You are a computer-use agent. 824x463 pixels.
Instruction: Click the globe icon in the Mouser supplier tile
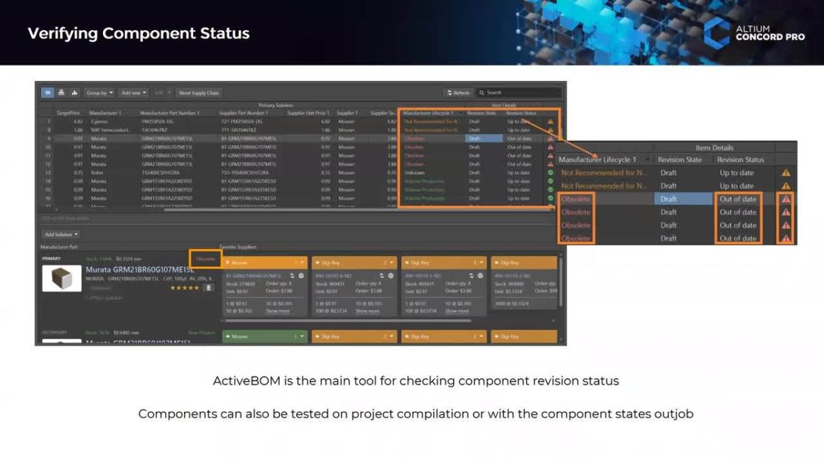(301, 275)
